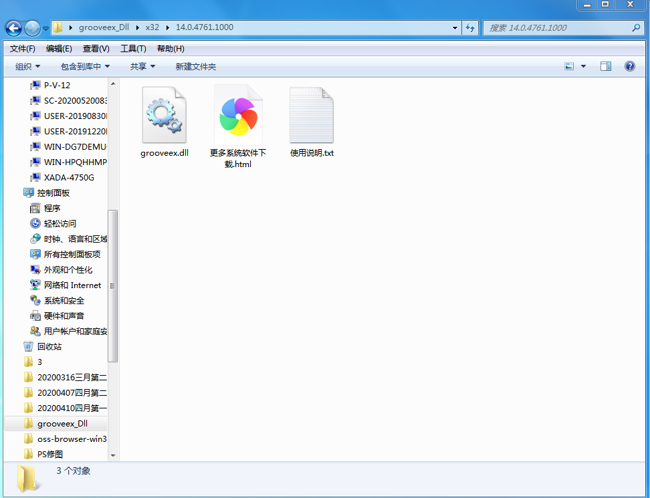Viewport: 650px width, 498px height.
Task: Click the 时钟、语言和区域 icon
Action: click(x=35, y=239)
